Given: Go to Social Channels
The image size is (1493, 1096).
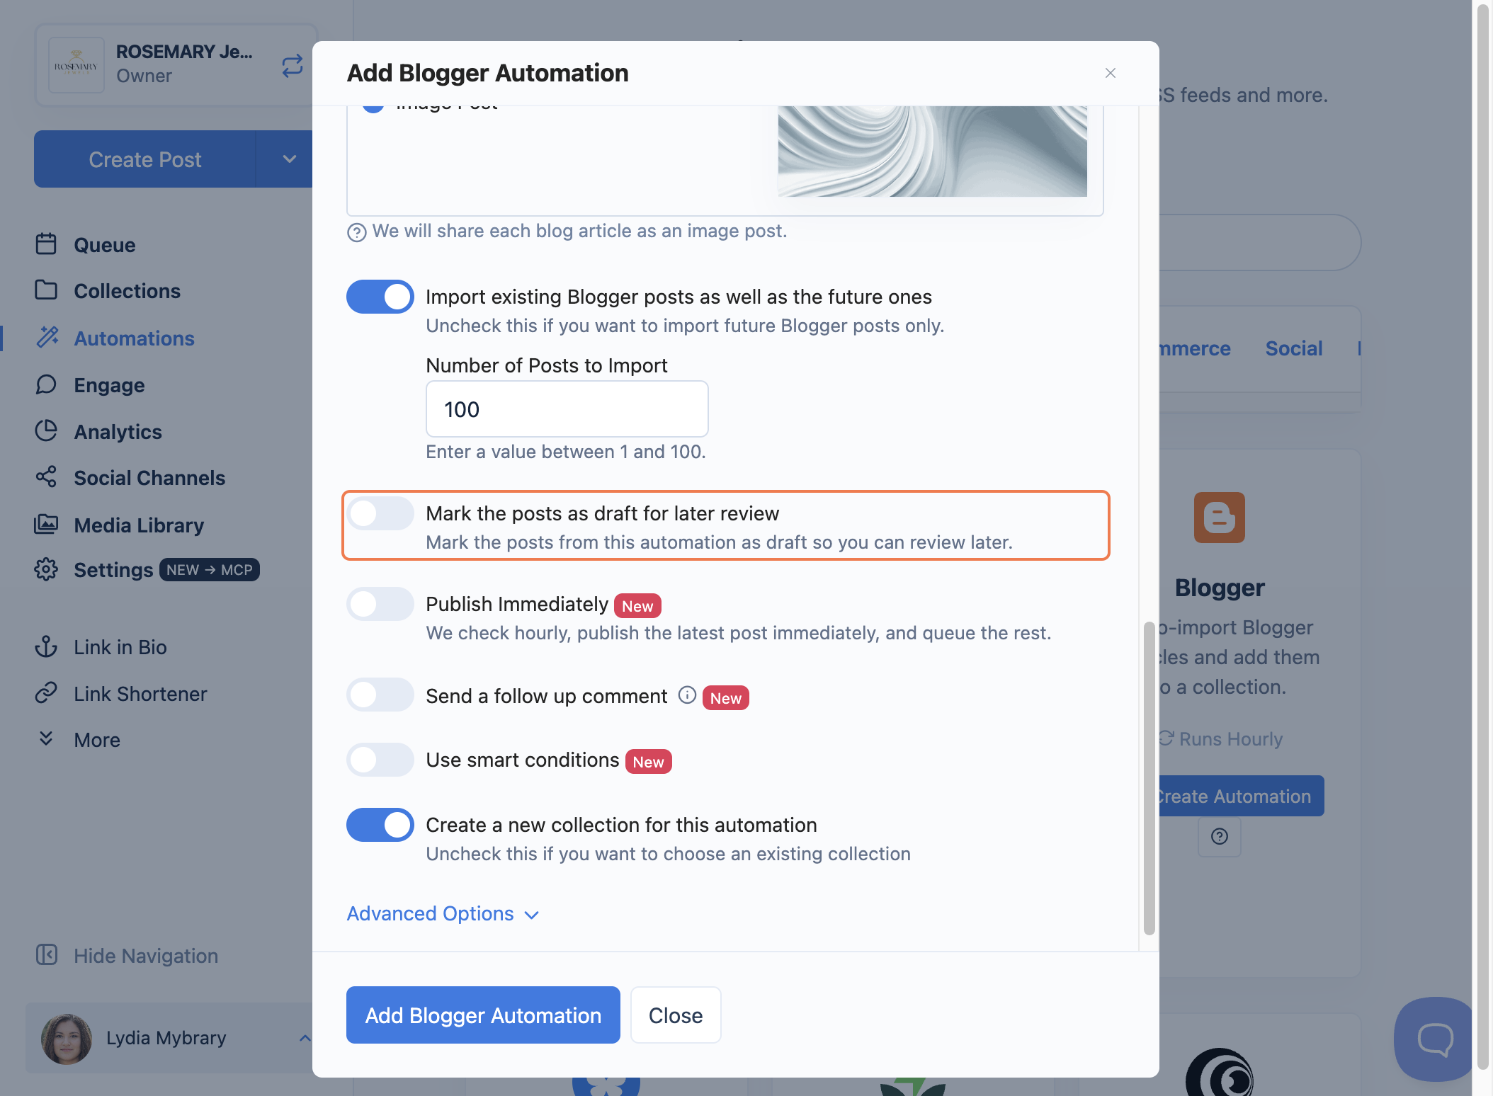Looking at the screenshot, I should point(149,478).
